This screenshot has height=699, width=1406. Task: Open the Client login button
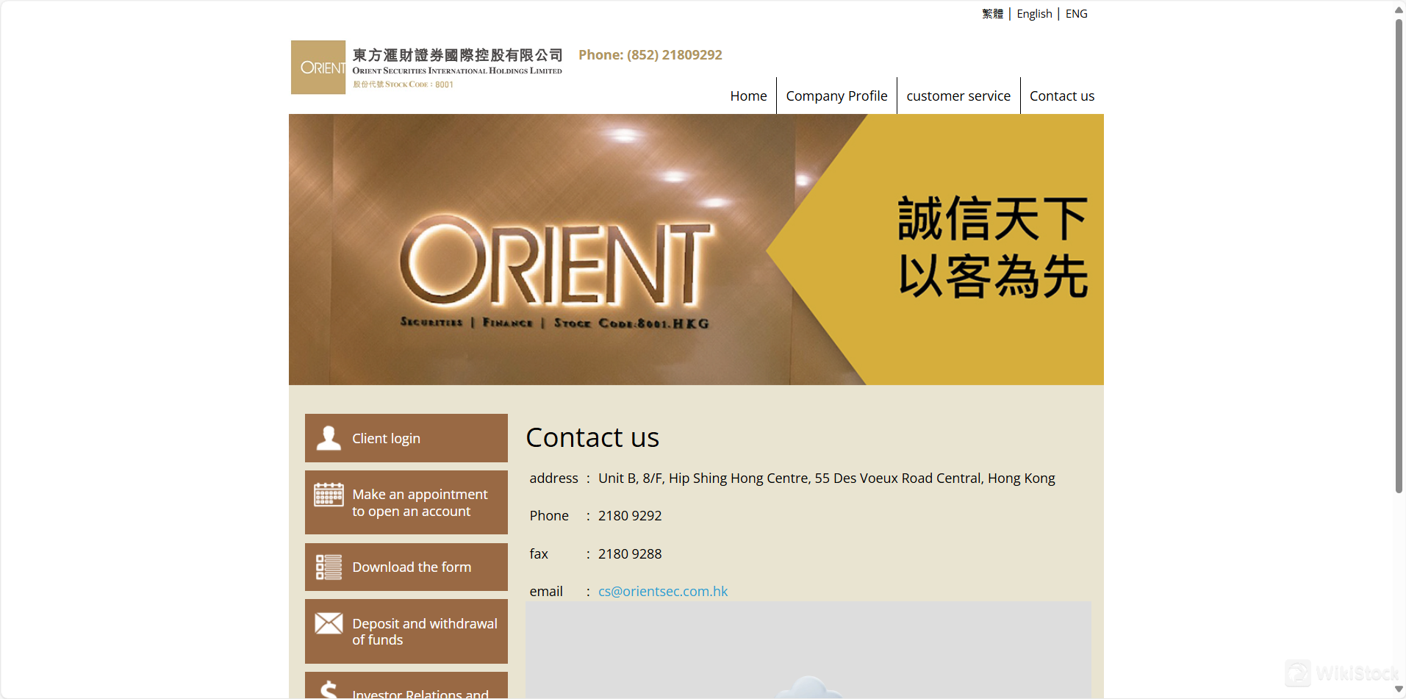tap(406, 438)
